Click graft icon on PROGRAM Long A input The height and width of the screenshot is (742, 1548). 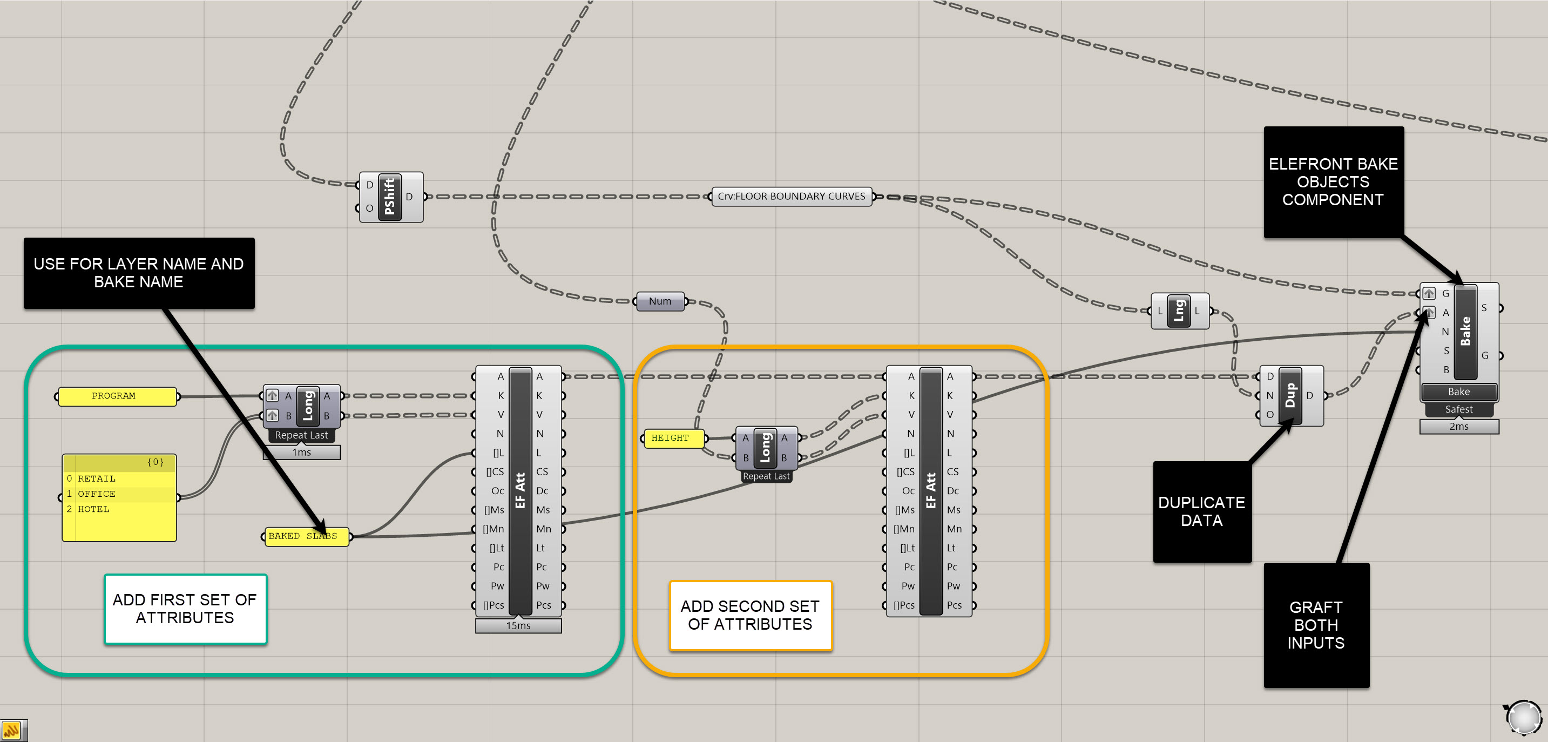pos(272,395)
